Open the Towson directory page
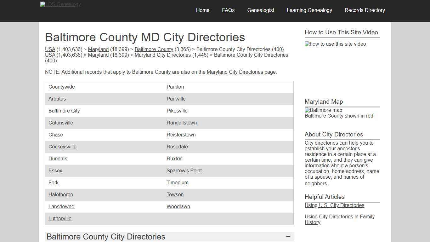The image size is (430, 242). coord(175,194)
